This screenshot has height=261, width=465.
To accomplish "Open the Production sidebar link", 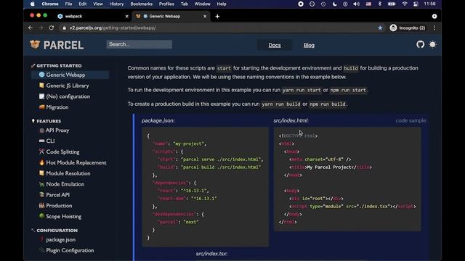I will pyautogui.click(x=59, y=206).
